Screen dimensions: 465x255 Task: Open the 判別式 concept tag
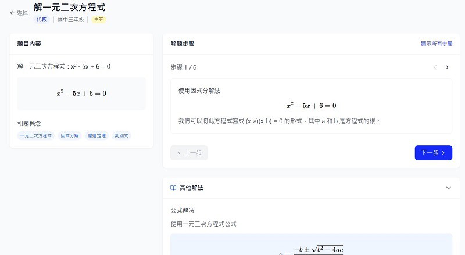(121, 135)
